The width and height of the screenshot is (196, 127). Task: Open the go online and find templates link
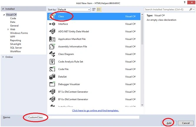click(x=95, y=111)
